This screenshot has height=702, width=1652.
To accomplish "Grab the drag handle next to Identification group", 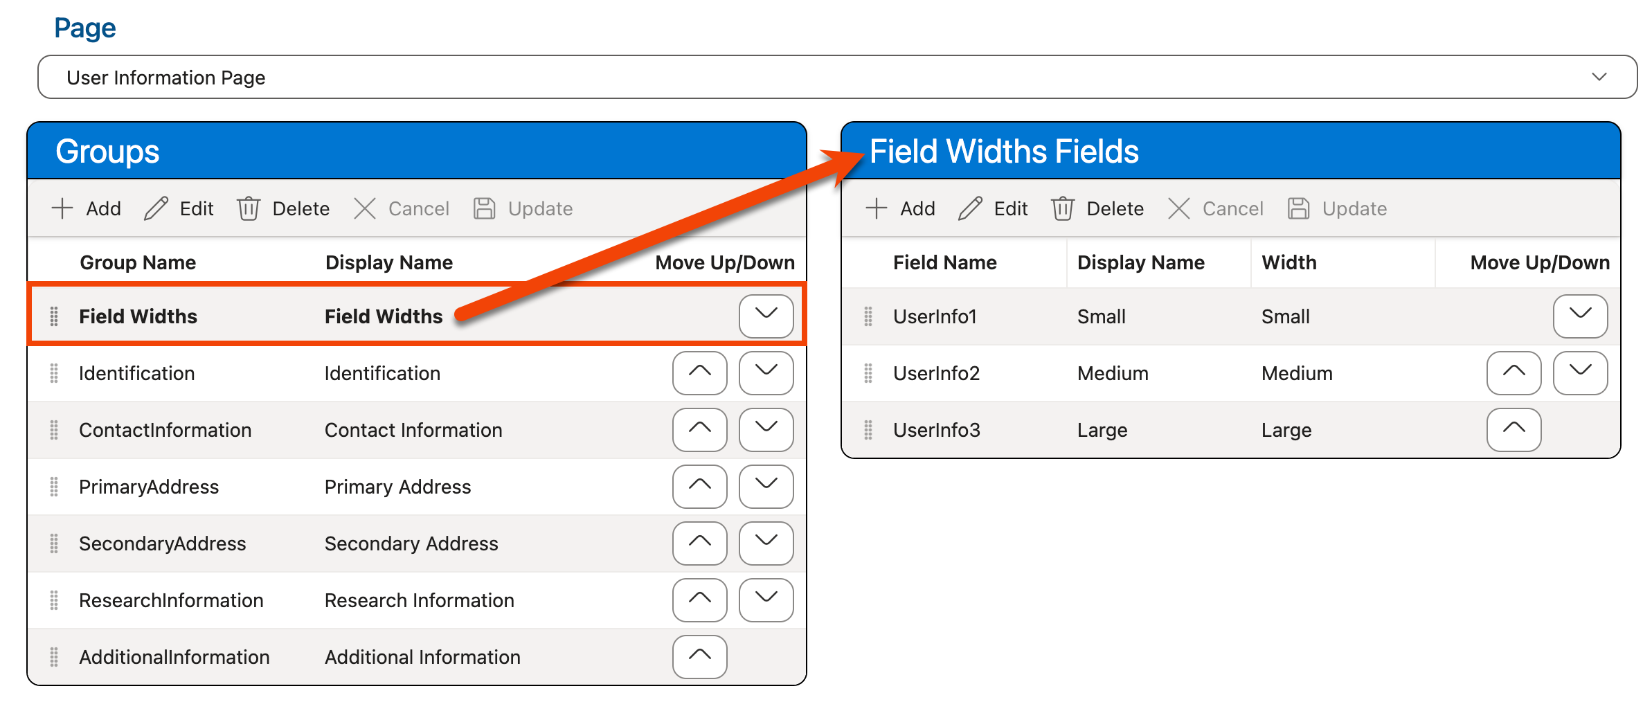I will (x=55, y=373).
